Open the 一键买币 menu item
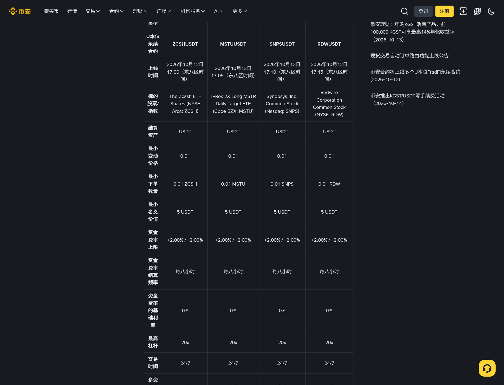The image size is (504, 385). click(x=49, y=11)
